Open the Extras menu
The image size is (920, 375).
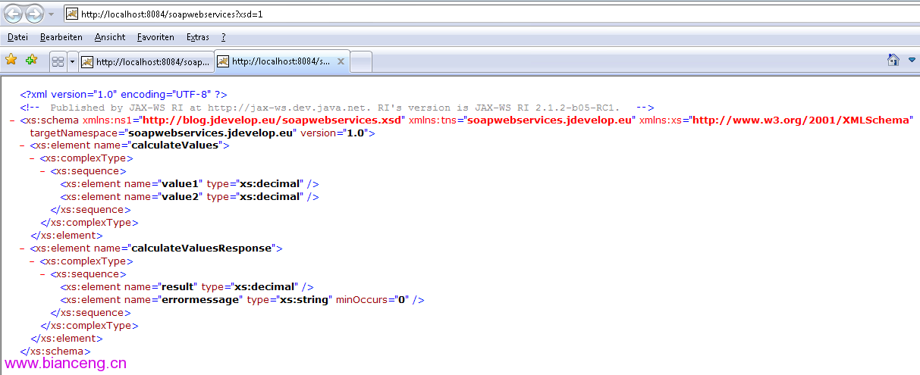click(198, 36)
